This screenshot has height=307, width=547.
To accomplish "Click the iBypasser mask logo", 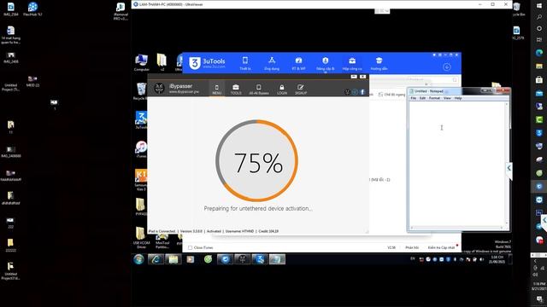I will click(x=160, y=89).
